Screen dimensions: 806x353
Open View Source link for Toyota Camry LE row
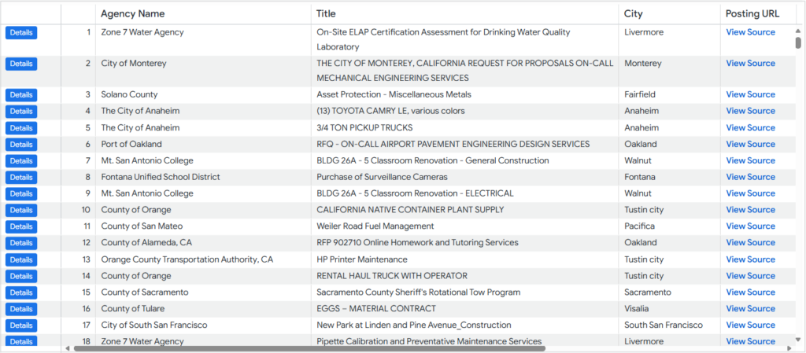click(x=750, y=111)
